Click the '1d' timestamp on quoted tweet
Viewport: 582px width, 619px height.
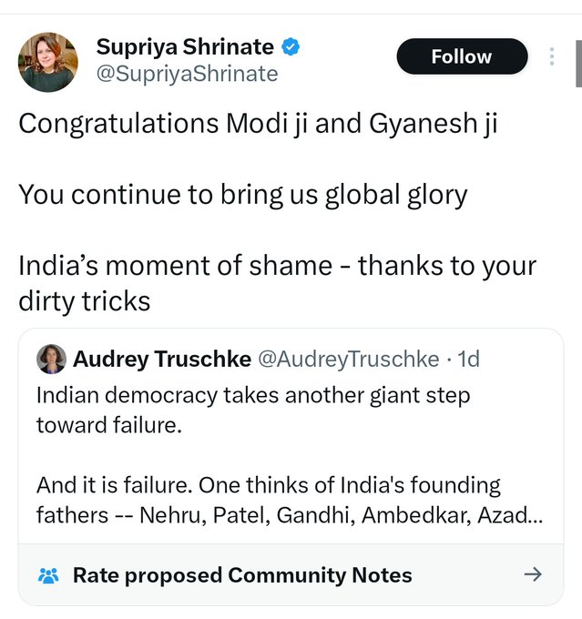[x=468, y=360]
